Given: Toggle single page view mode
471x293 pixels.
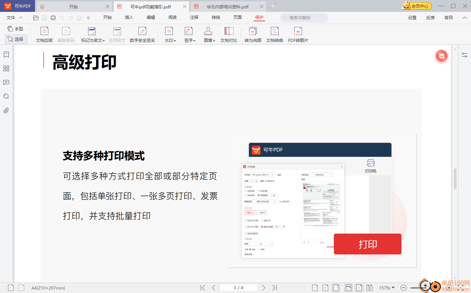Looking at the screenshot, I should click(359, 288).
